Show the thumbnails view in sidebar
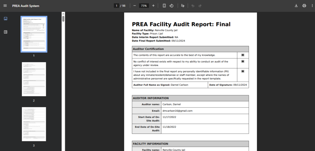Screen dimensions: 315x151 coord(6,18)
